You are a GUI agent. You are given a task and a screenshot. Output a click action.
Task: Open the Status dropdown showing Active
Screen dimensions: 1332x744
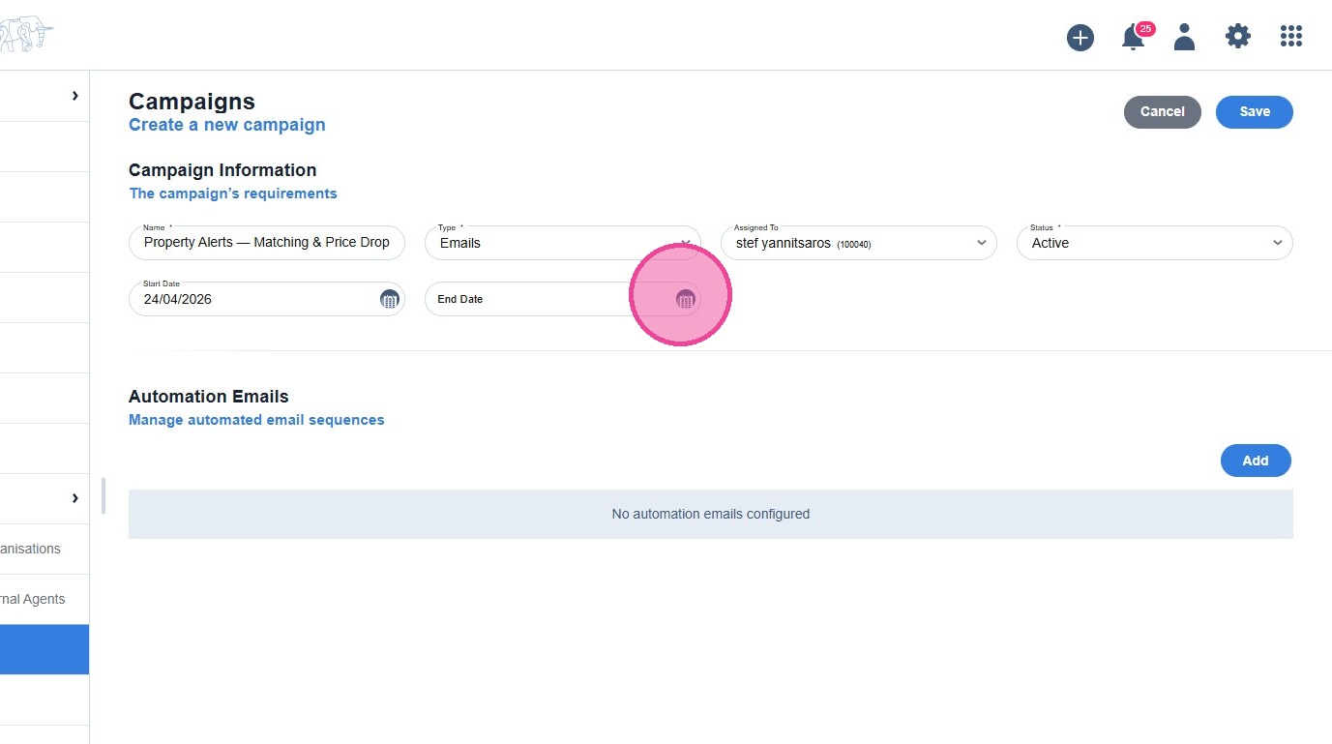[1155, 243]
